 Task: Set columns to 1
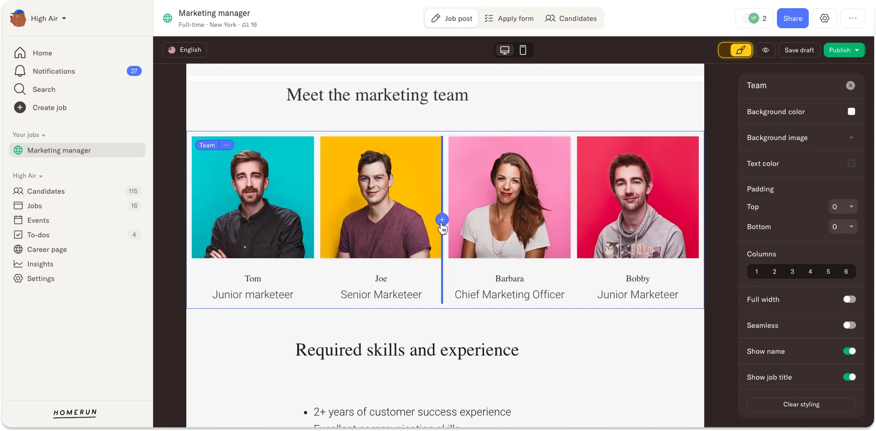[757, 271]
